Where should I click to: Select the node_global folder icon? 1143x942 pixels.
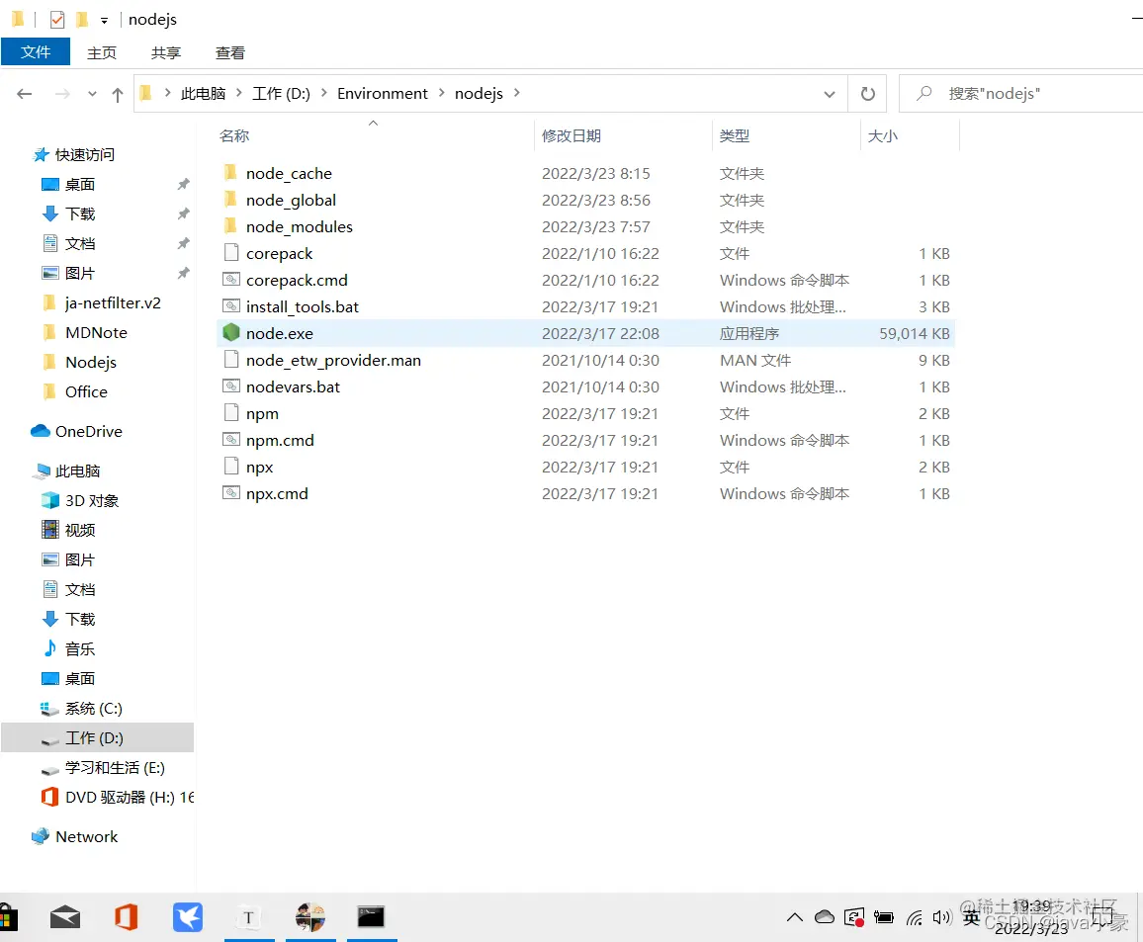[231, 200]
